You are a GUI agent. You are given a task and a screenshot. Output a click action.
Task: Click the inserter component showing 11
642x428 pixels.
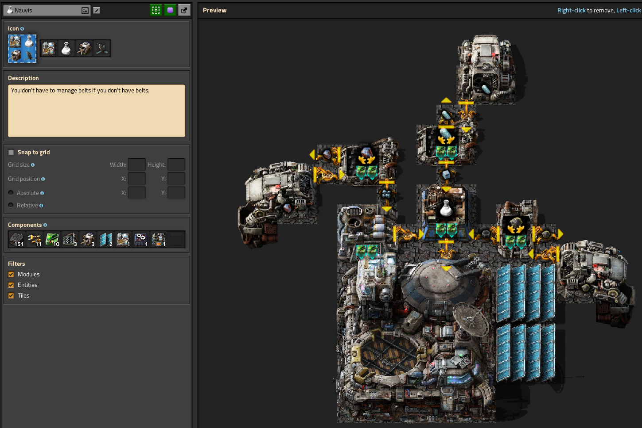pyautogui.click(x=35, y=239)
